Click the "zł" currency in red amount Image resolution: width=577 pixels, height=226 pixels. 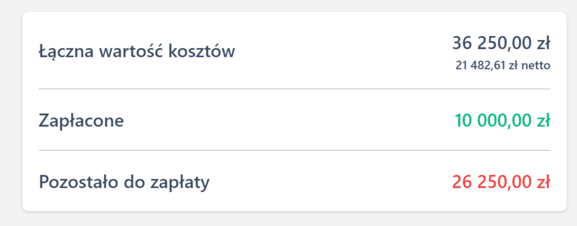click(543, 182)
